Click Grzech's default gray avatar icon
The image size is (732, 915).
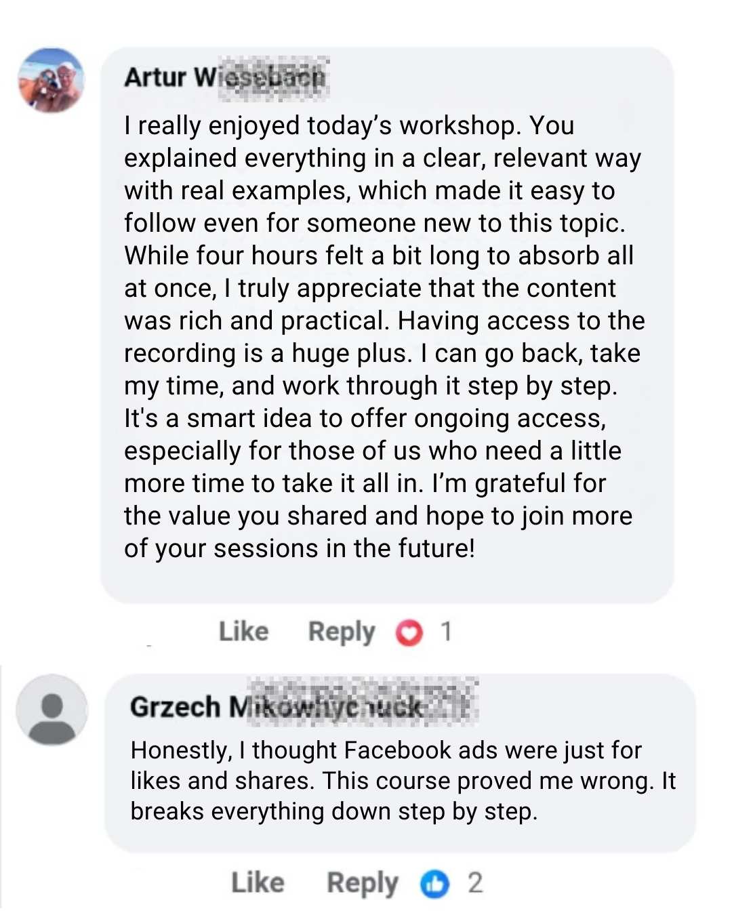[52, 710]
